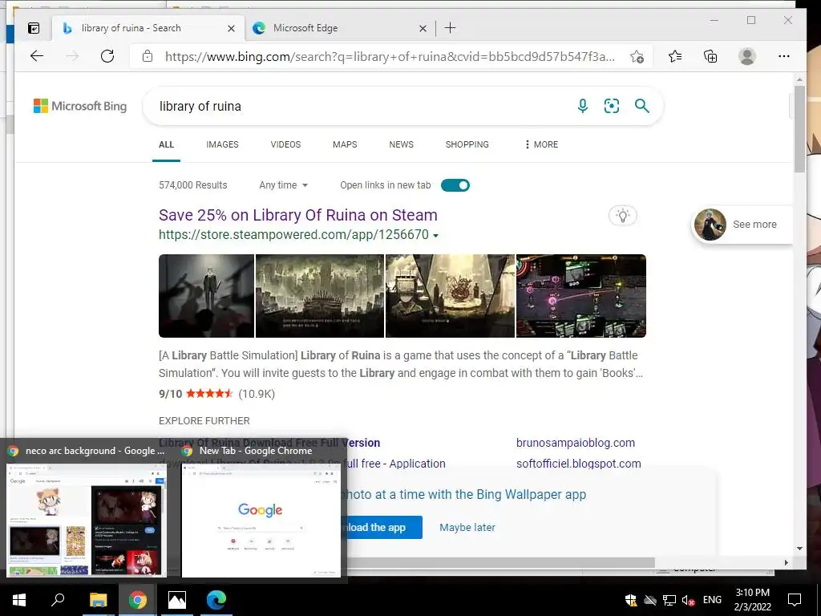Expand the Any time filter dropdown
The image size is (821, 616).
point(283,185)
